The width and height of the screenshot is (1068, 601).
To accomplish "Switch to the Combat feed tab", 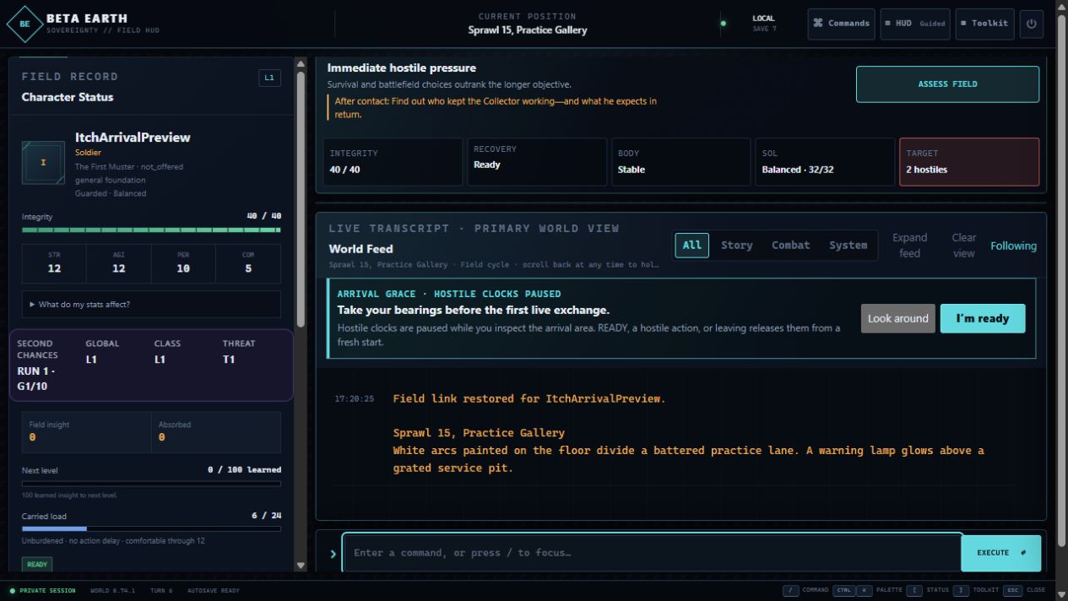I will [x=790, y=246].
